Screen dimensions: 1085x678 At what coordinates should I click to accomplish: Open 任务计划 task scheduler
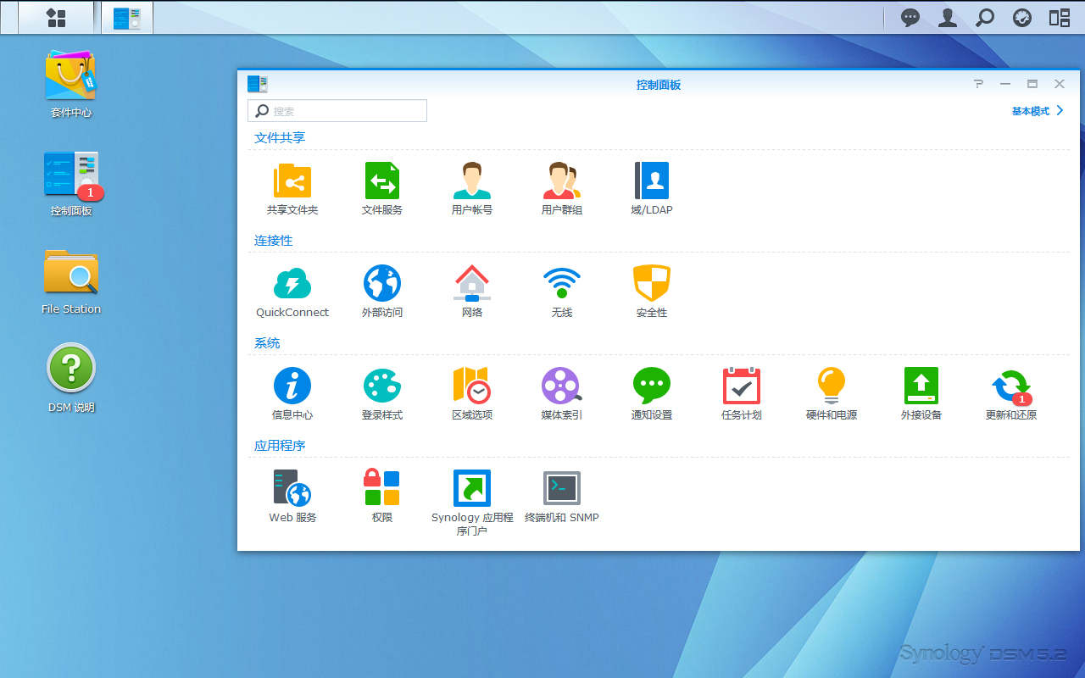click(x=742, y=386)
